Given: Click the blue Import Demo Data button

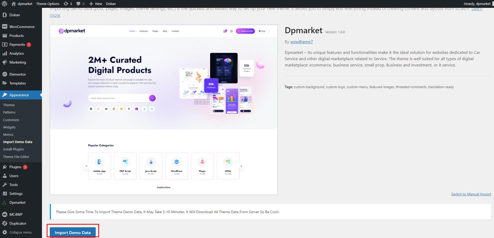Looking at the screenshot, I should (73, 232).
